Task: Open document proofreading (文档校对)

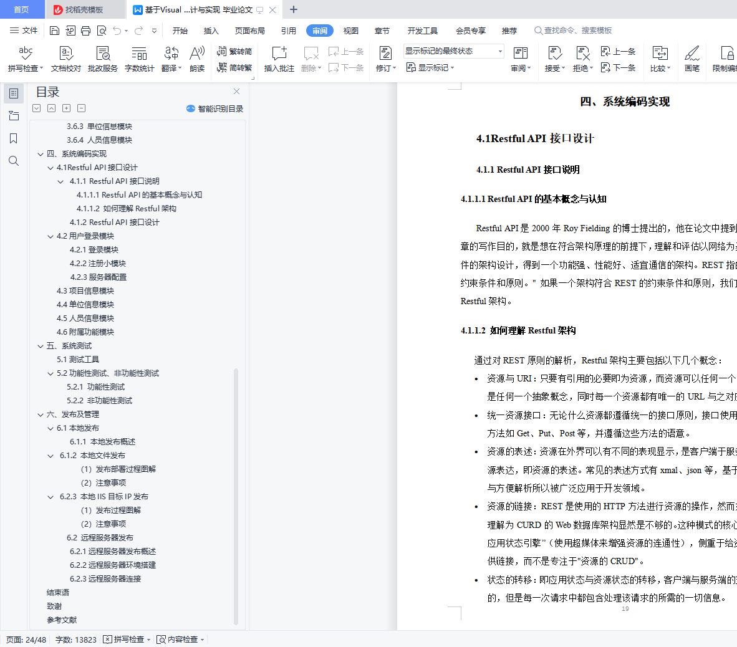Action: (66, 59)
